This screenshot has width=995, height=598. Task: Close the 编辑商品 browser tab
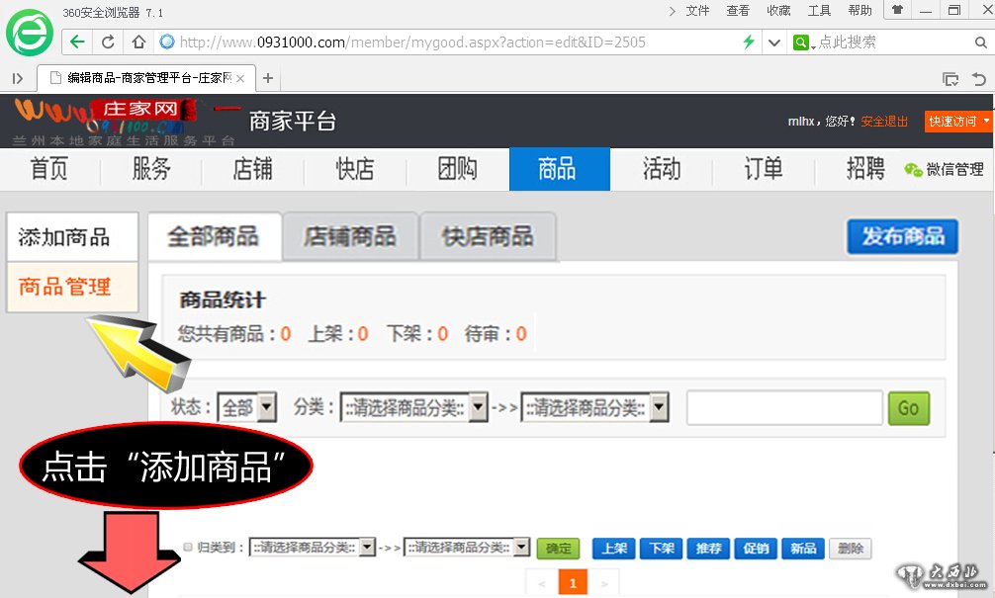[240, 78]
